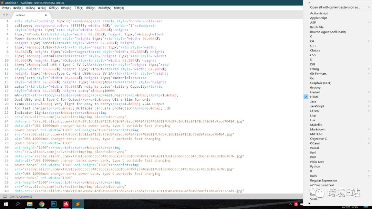Choose MATLAB syntax
The image size is (372, 209).
316,134
